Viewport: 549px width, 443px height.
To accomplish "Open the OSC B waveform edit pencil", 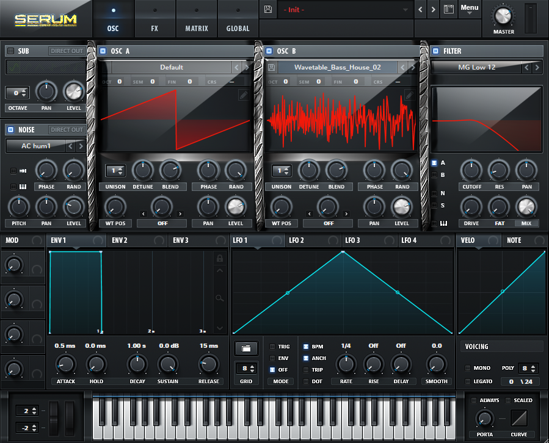I will tap(409, 95).
